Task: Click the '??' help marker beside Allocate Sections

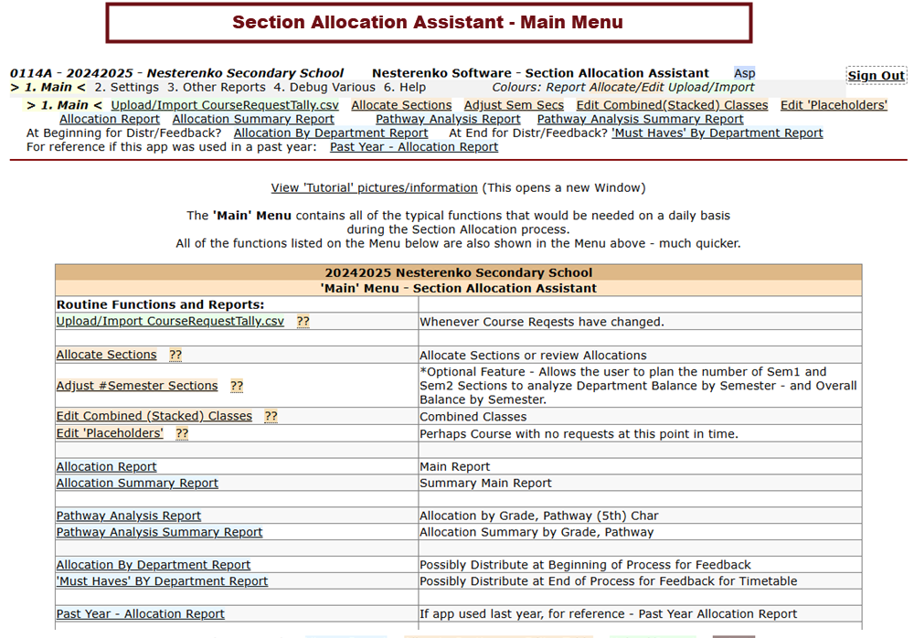Action: 175,356
